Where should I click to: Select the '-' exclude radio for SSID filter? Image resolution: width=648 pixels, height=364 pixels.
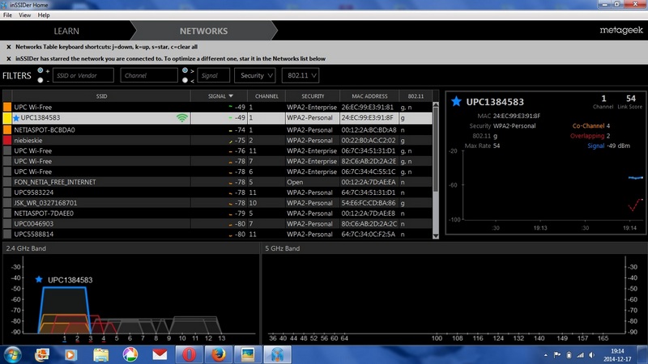[39, 80]
